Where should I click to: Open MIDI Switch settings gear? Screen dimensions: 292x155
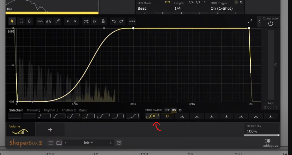point(180,110)
